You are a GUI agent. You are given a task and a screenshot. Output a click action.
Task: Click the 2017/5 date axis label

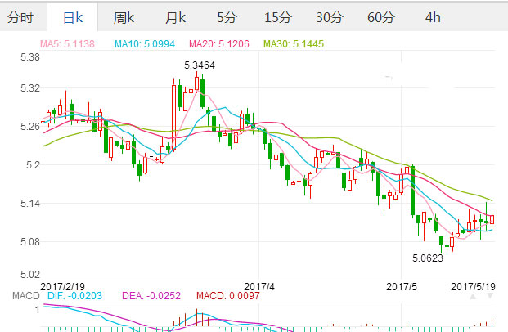pyautogui.click(x=402, y=287)
